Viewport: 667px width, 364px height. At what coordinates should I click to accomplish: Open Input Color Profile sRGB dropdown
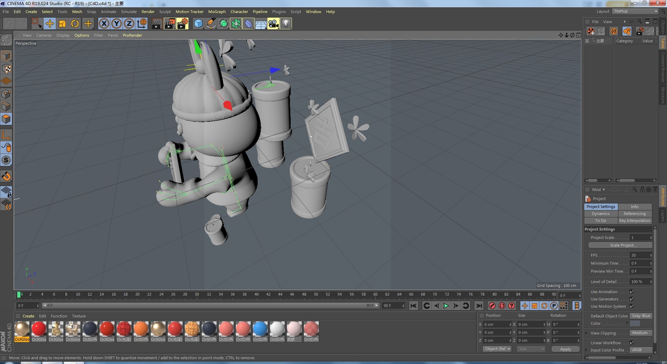click(641, 350)
